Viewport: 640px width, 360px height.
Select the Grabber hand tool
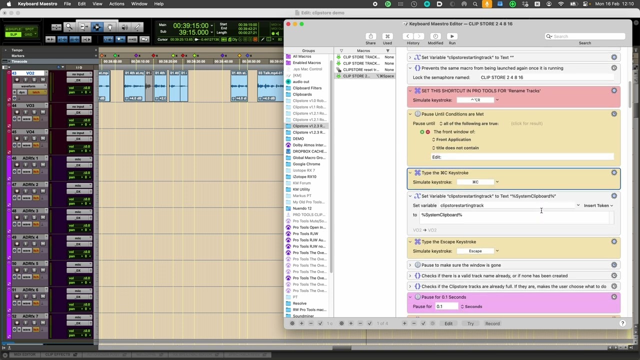[110, 27]
